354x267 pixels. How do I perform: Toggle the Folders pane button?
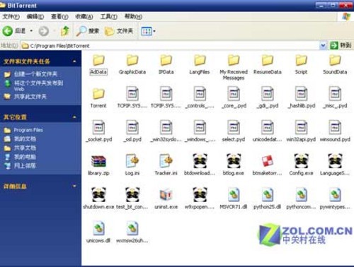click(x=119, y=31)
